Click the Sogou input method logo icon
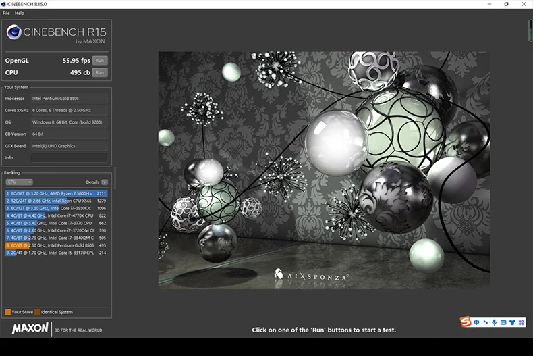Screen dimensions: 533x356 click(466, 322)
